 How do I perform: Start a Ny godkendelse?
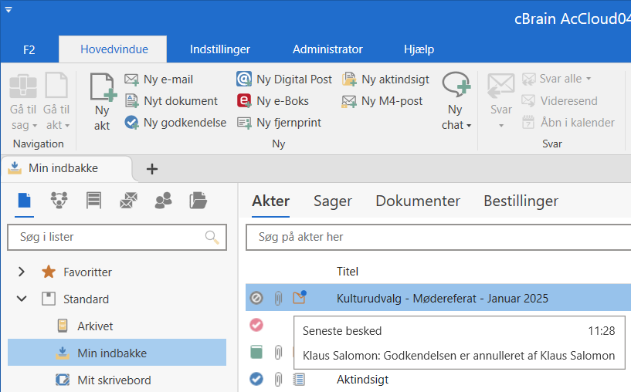click(x=175, y=122)
